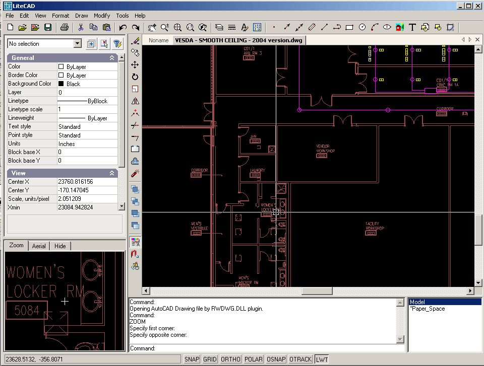Collapse the General properties section
484x366 pixels.
[x=112, y=58]
